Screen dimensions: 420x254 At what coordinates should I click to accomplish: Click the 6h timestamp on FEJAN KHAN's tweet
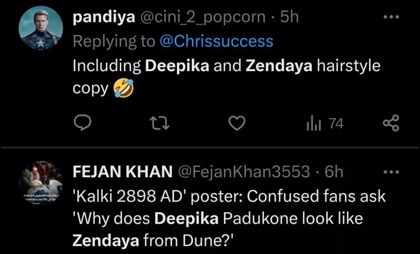[334, 171]
